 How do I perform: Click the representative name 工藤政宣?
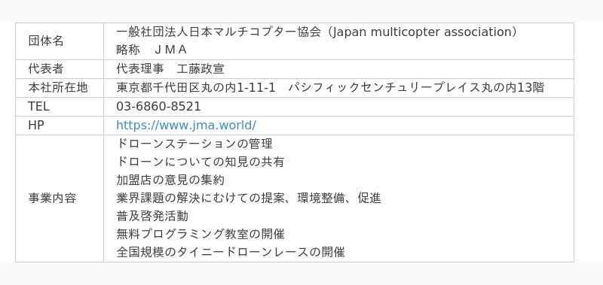[x=200, y=69]
